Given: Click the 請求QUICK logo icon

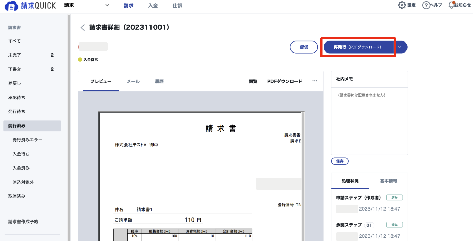Looking at the screenshot, I should click(x=11, y=6).
